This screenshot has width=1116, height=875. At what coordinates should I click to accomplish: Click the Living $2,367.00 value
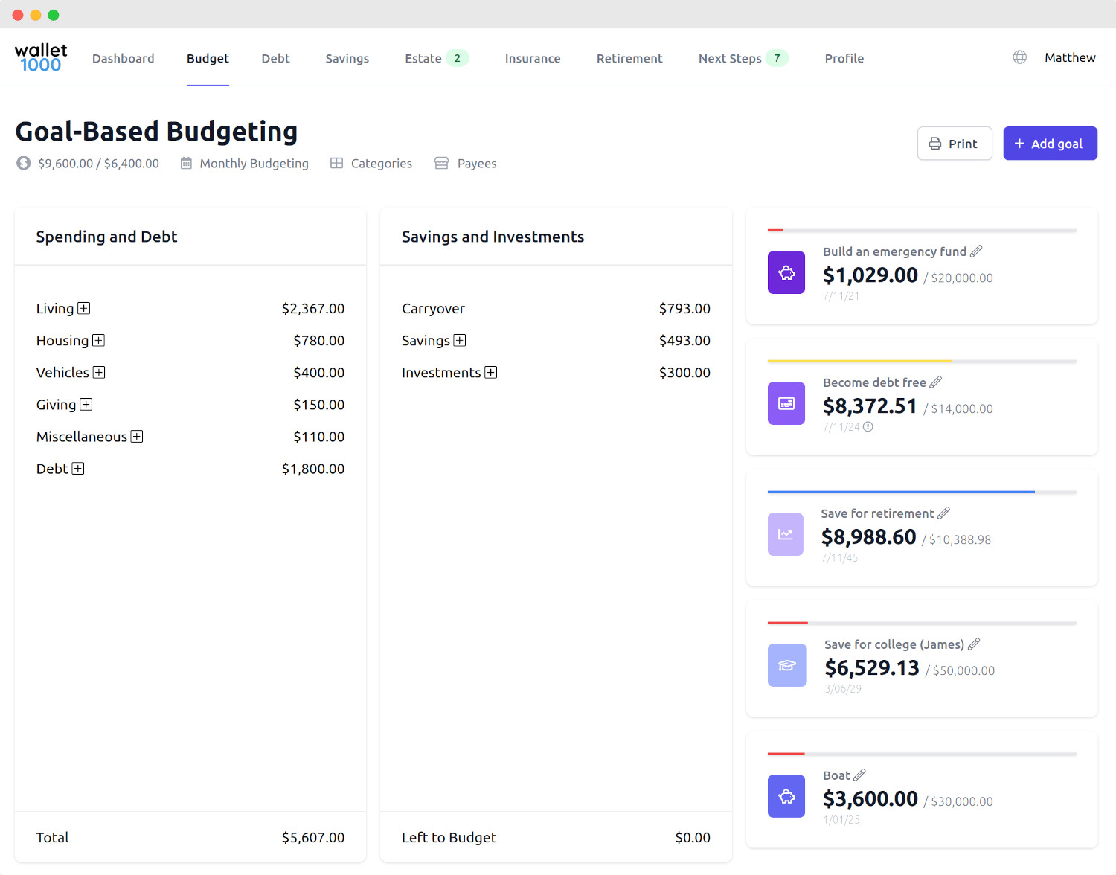[x=313, y=308]
